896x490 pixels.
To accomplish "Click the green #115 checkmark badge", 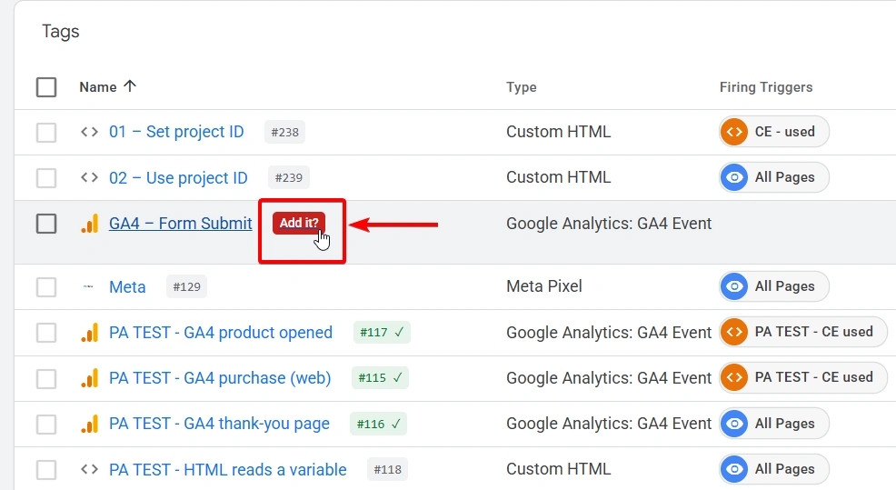I will point(380,378).
